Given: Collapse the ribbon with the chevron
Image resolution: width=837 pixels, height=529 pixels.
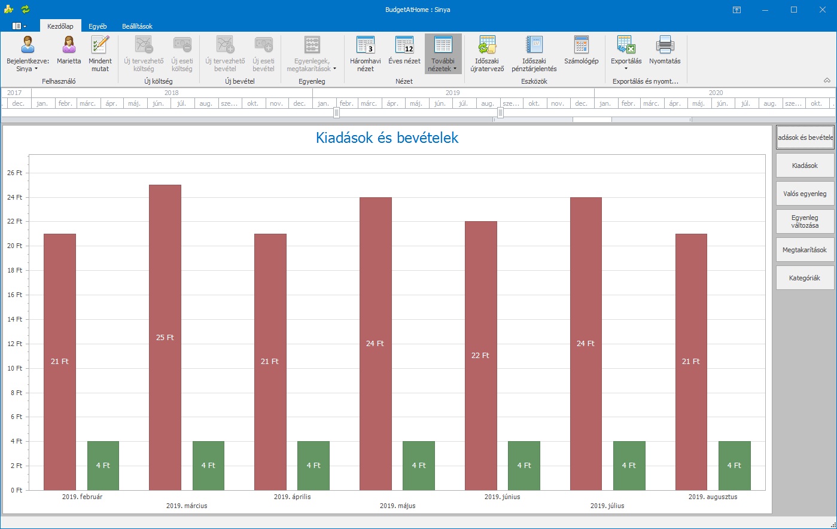Looking at the screenshot, I should pyautogui.click(x=827, y=80).
